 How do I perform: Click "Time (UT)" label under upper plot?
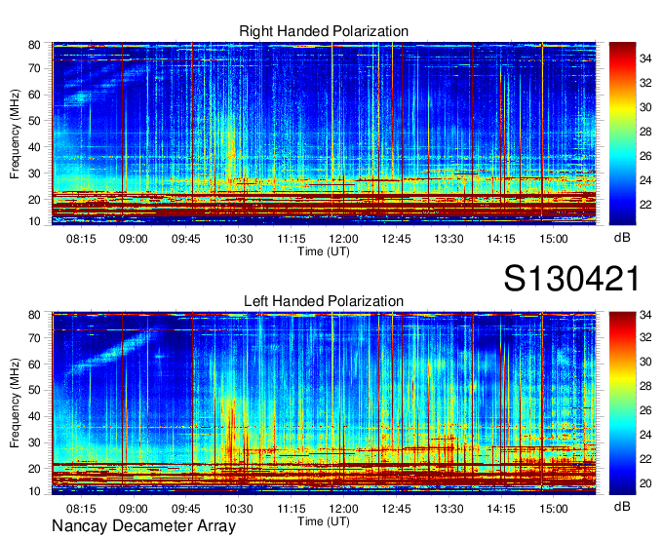point(324,251)
